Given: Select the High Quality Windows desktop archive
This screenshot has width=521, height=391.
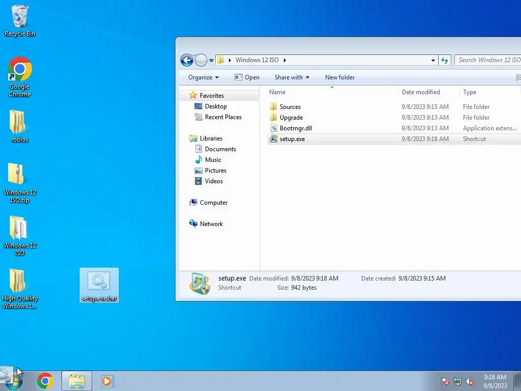Looking at the screenshot, I should click(x=20, y=289).
